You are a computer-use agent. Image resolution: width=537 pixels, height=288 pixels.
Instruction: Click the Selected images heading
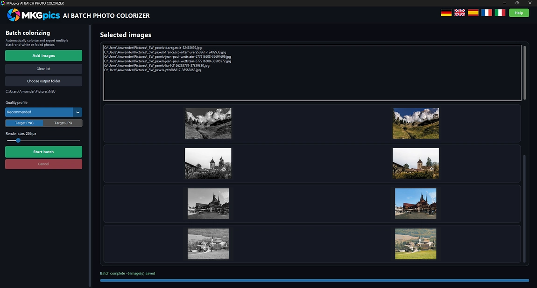coord(126,35)
